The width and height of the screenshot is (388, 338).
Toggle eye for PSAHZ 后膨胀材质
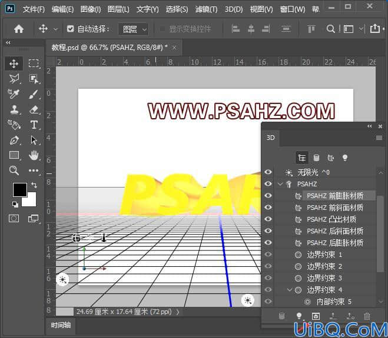pyautogui.click(x=268, y=243)
